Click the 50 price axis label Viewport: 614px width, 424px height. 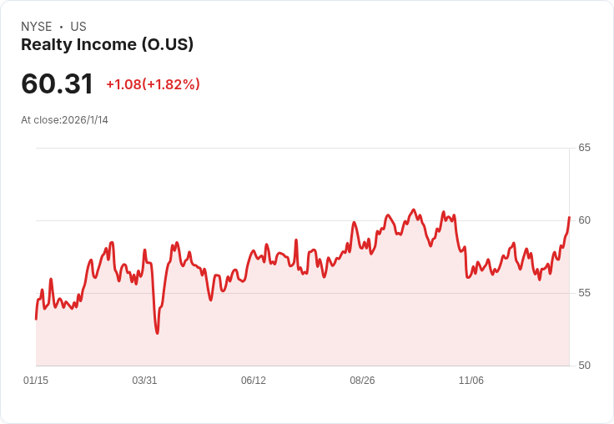pos(584,366)
